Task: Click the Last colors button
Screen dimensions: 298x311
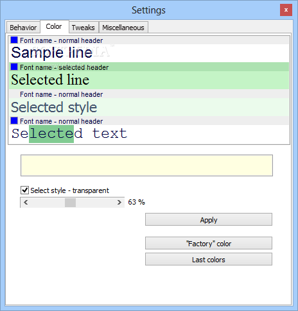Action: tap(209, 259)
